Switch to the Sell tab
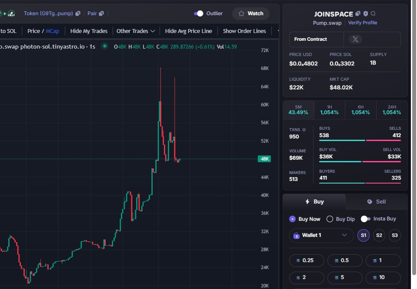 coord(376,202)
